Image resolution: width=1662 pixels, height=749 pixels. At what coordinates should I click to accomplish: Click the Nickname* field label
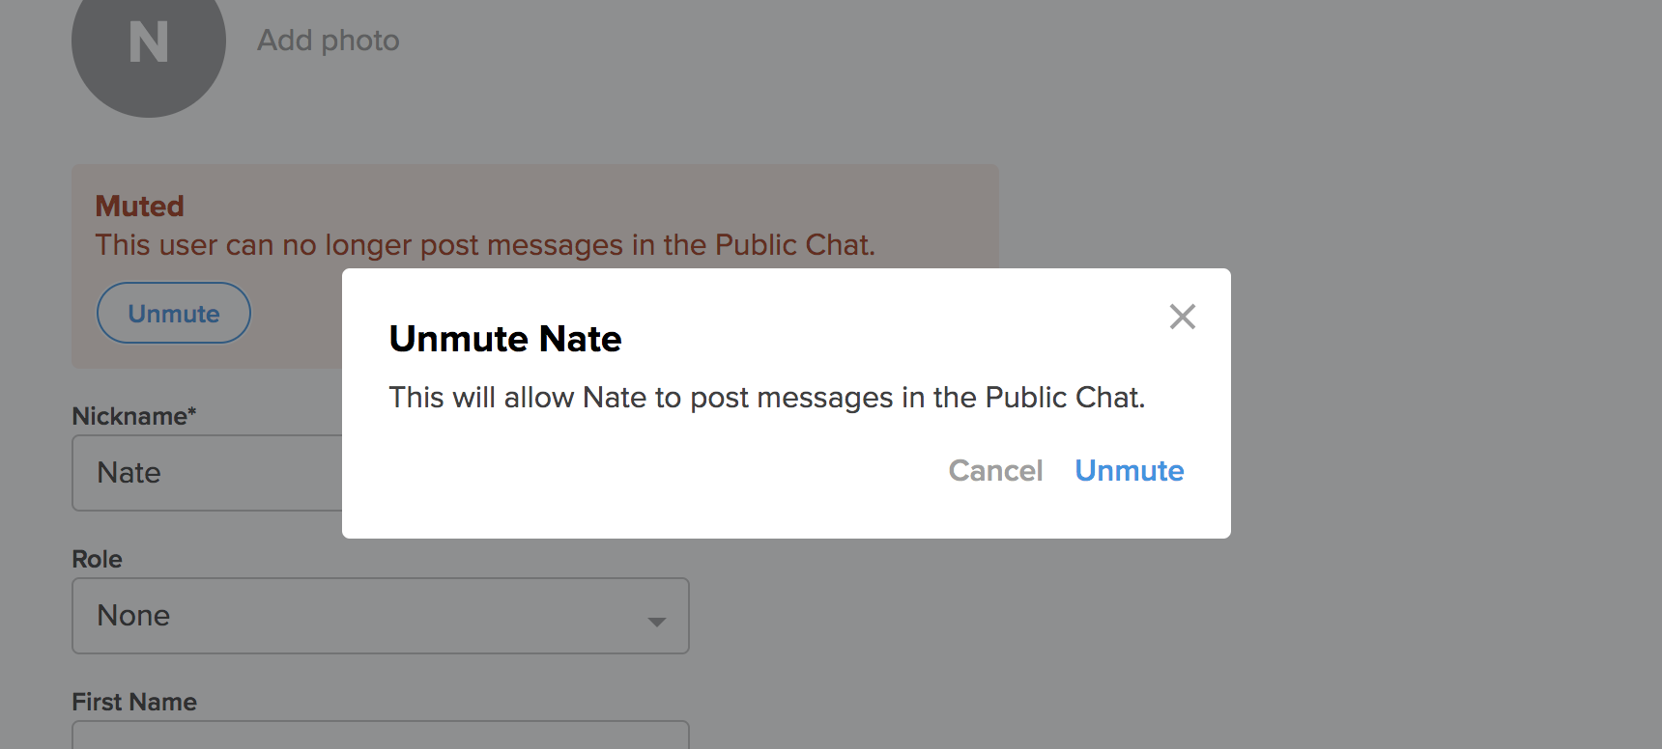[134, 416]
